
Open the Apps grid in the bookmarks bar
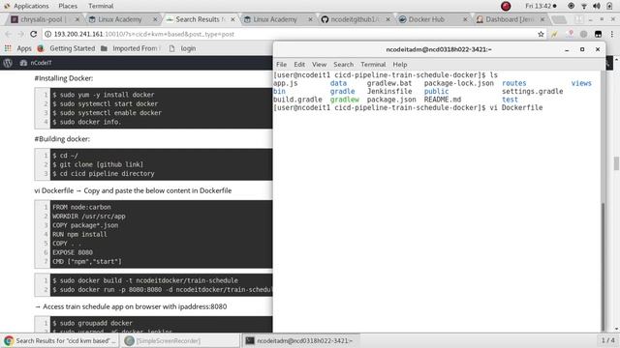tap(18, 48)
